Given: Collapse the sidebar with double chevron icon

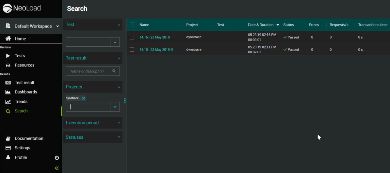Looking at the screenshot, I should (x=57, y=168).
